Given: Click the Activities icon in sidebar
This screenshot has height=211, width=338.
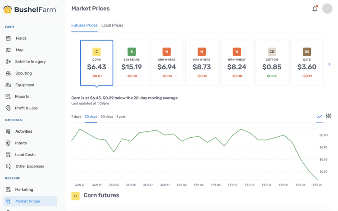Looking at the screenshot, I should click(x=8, y=131).
